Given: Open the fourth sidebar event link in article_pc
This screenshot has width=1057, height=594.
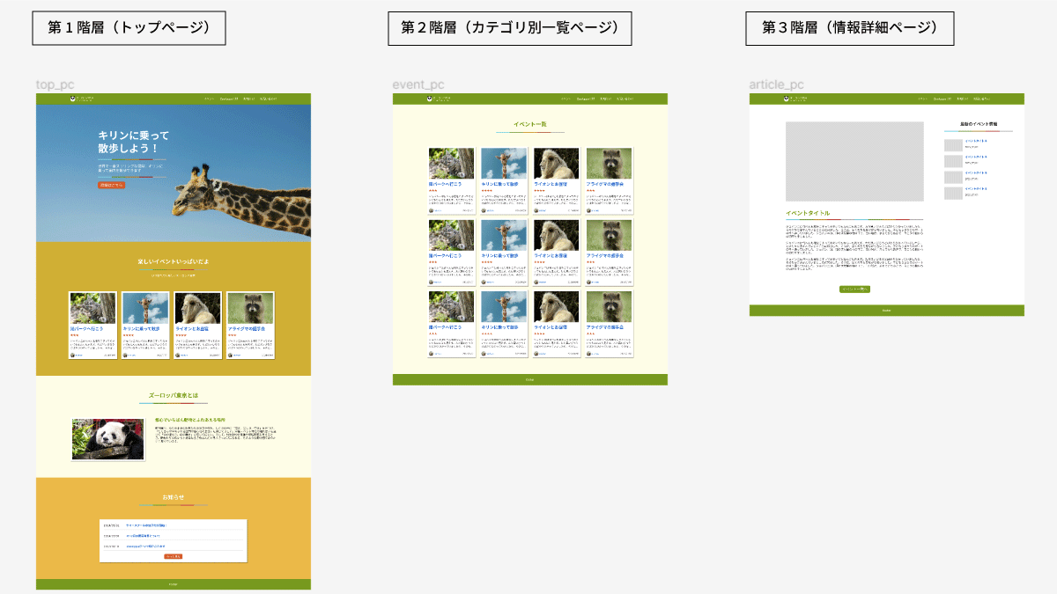Looking at the screenshot, I should [976, 188].
